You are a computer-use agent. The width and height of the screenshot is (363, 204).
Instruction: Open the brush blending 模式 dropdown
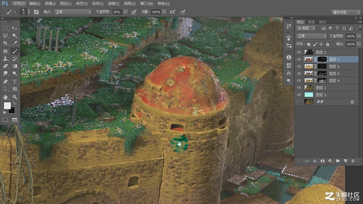pos(73,12)
